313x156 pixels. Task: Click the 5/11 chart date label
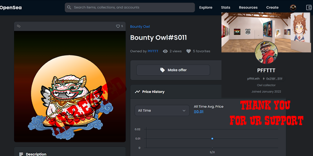point(212,152)
